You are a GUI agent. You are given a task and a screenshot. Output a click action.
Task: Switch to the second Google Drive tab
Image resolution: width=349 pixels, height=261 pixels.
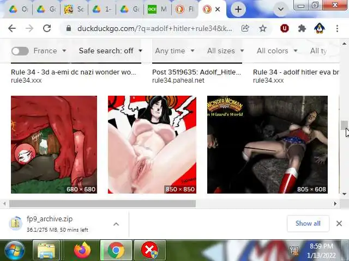[46, 9]
